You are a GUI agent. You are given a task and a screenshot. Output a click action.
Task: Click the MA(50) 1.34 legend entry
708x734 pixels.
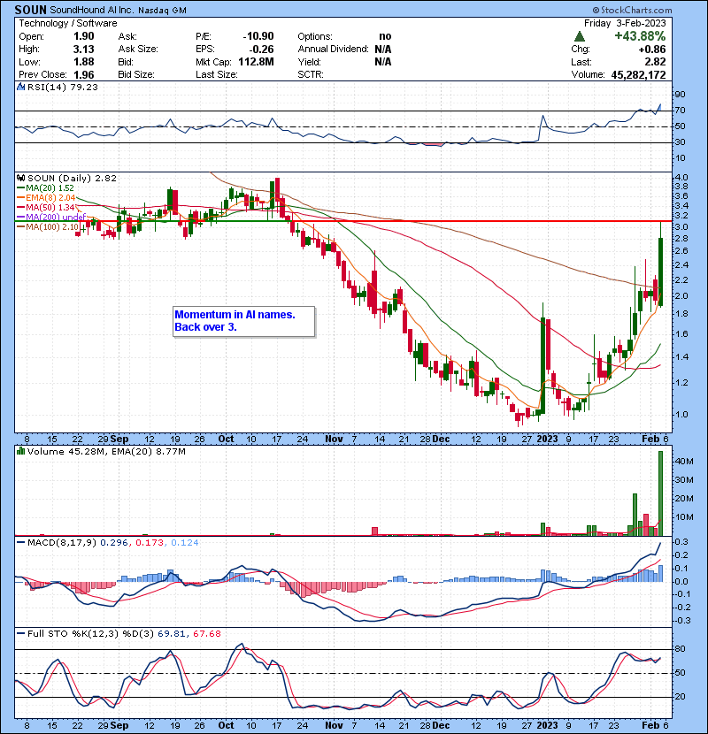(50, 207)
